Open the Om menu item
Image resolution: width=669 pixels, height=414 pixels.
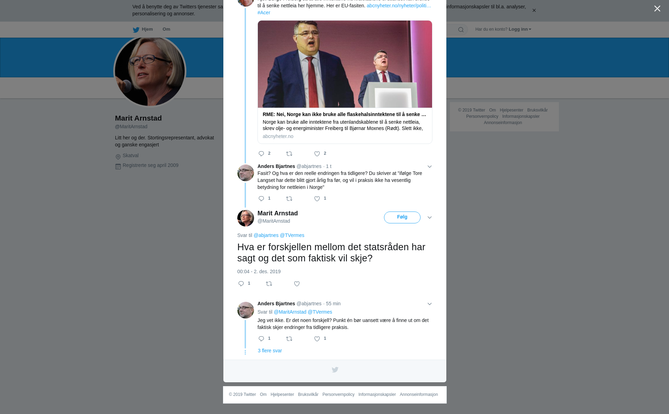(x=166, y=29)
